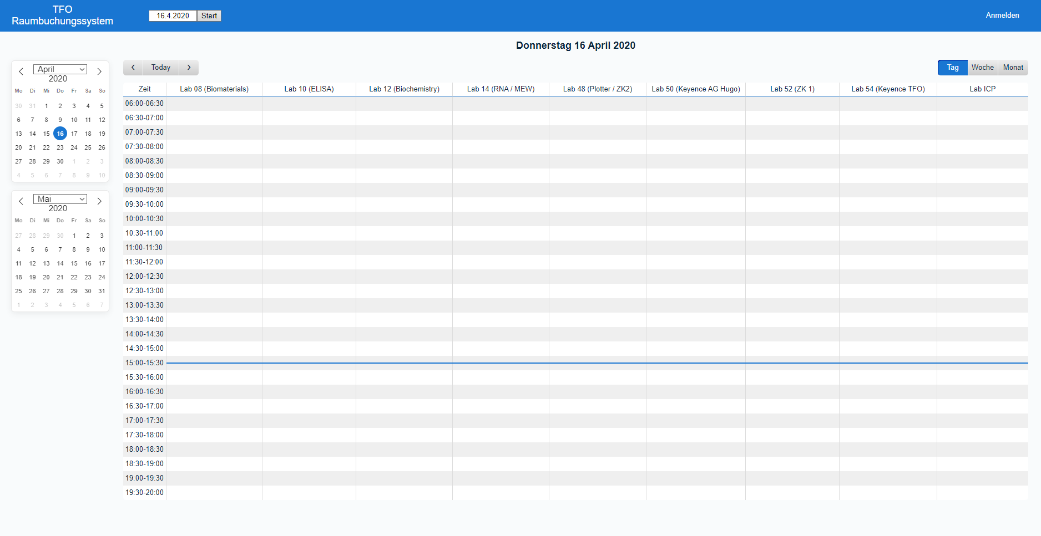Viewport: 1041px width, 536px height.
Task: Show previous month in April mini calendar
Action: pyautogui.click(x=21, y=72)
